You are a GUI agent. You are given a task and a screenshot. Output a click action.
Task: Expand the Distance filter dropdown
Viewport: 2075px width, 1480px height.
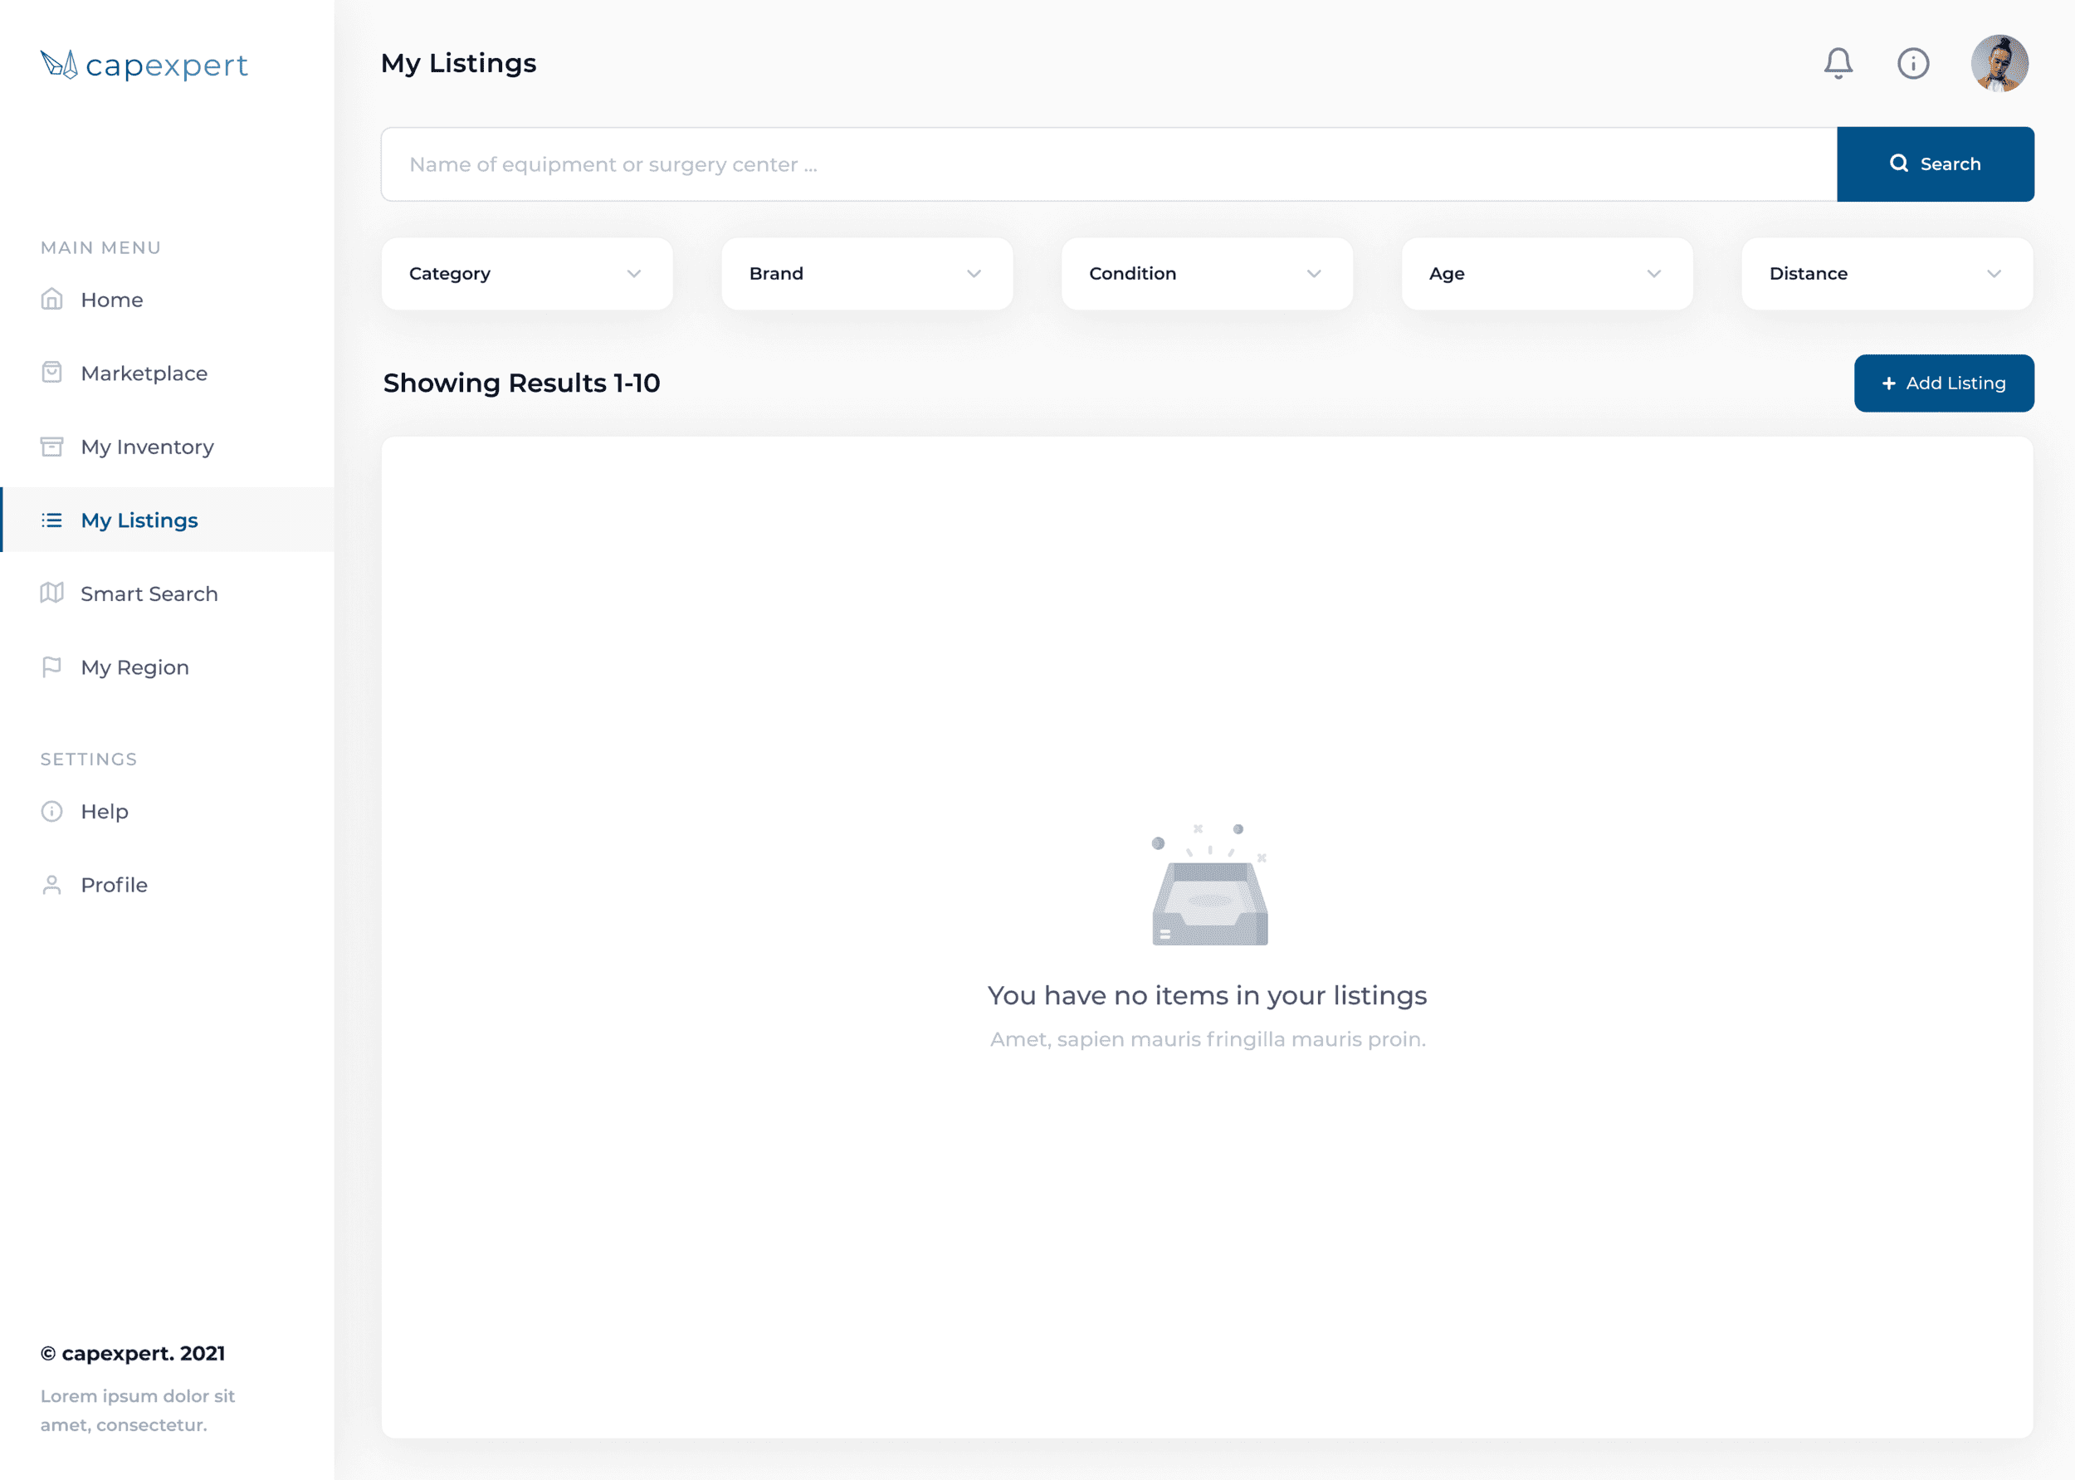[1887, 273]
